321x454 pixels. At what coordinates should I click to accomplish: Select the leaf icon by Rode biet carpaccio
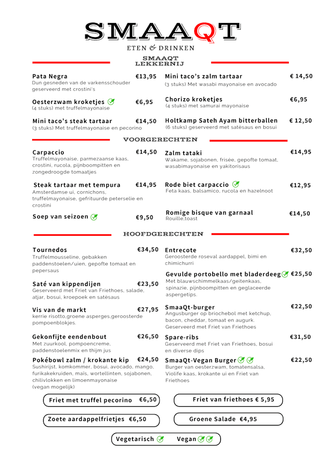coord(236,184)
